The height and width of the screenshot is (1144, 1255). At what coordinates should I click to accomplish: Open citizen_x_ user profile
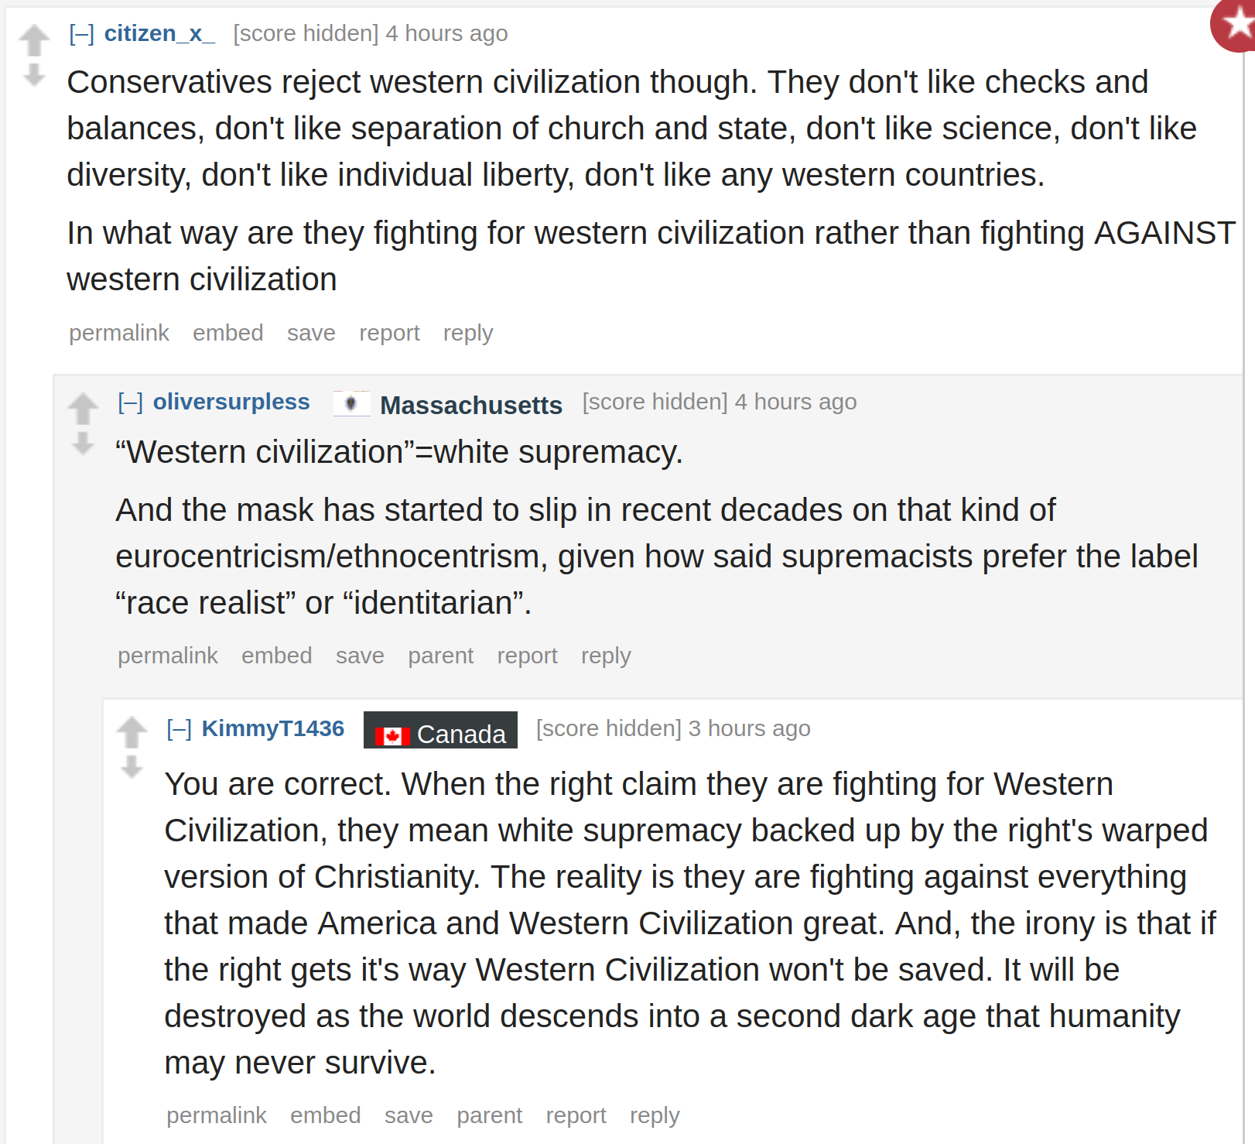point(159,33)
